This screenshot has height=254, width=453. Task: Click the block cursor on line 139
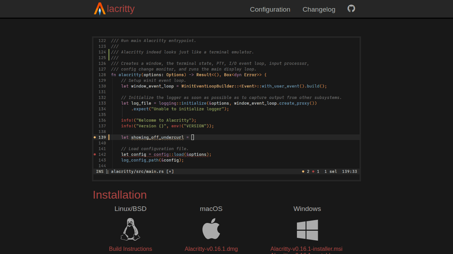(193, 137)
